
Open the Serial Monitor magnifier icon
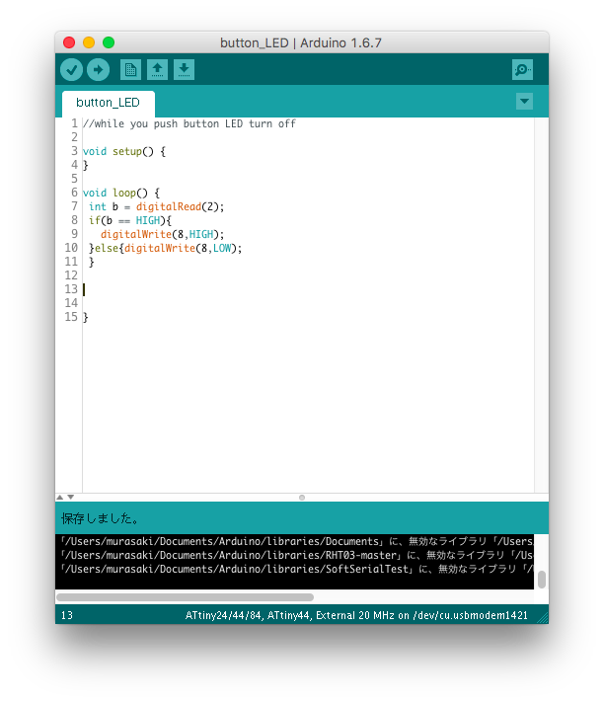(x=522, y=70)
